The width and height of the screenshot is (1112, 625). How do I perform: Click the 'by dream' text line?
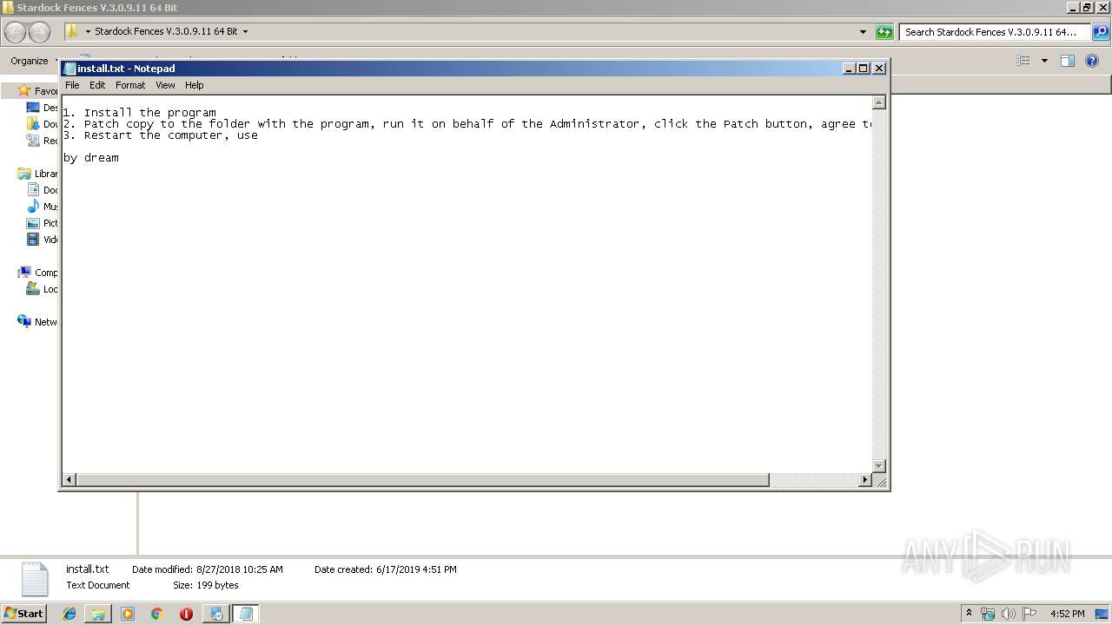tap(91, 158)
